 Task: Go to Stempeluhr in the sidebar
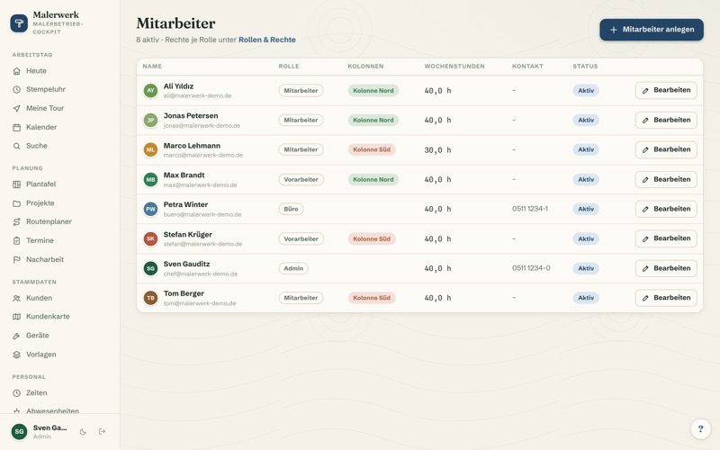[59, 89]
